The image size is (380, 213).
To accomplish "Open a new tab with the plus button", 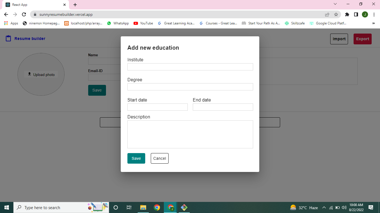I will click(x=75, y=4).
